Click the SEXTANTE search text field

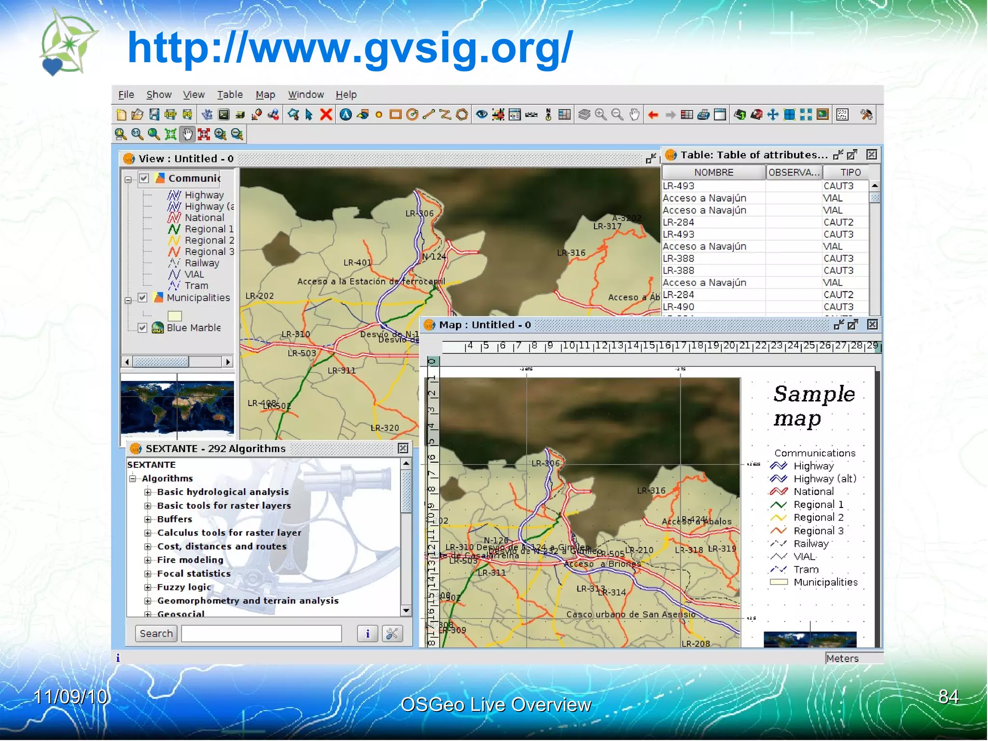[261, 633]
